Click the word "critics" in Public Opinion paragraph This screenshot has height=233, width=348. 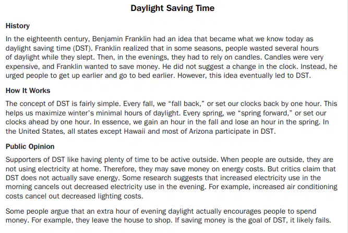click(290, 169)
